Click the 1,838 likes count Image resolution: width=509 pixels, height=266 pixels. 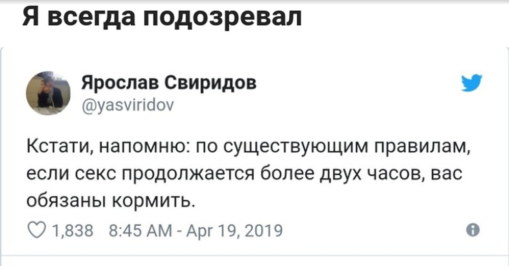(x=71, y=231)
